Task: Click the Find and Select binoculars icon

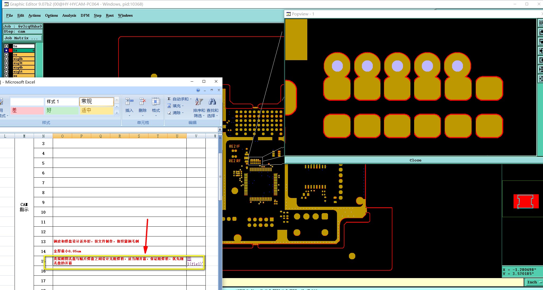Action: pos(212,102)
